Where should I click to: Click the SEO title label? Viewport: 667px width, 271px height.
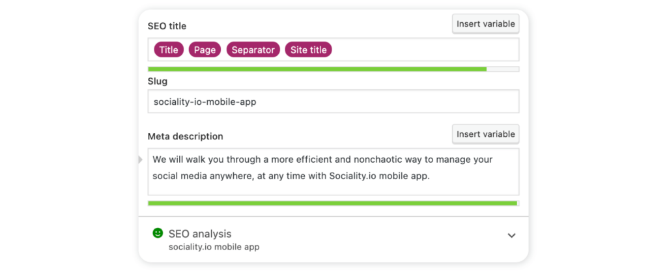(167, 26)
